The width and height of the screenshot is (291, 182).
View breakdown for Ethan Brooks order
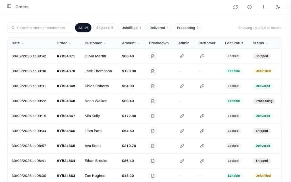point(153,161)
